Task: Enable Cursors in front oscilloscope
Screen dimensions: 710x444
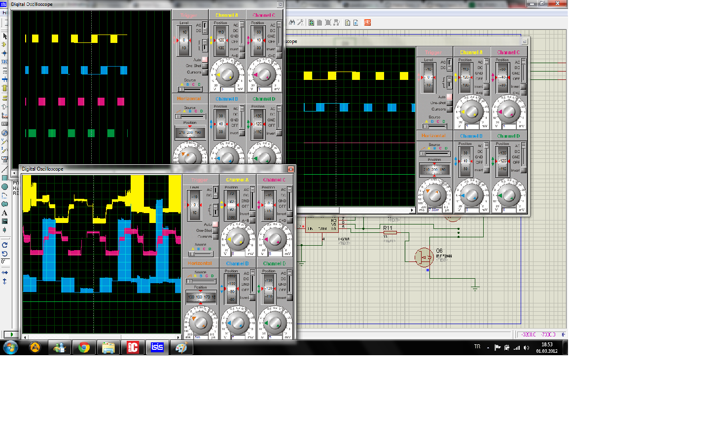Action: [215, 237]
